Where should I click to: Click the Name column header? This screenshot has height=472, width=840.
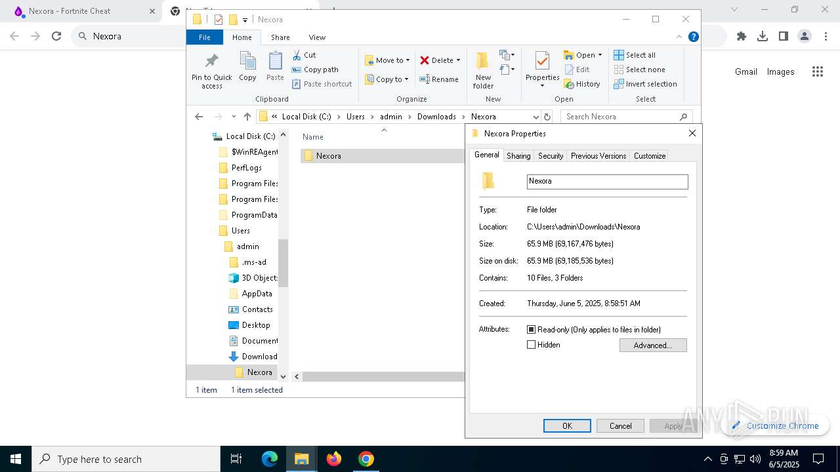point(313,137)
